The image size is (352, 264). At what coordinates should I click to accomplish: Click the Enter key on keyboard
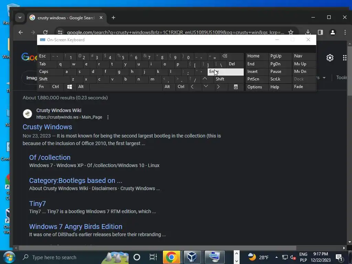(225, 72)
